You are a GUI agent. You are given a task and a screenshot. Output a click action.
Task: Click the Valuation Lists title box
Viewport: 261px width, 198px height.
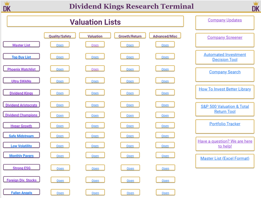coord(95,22)
